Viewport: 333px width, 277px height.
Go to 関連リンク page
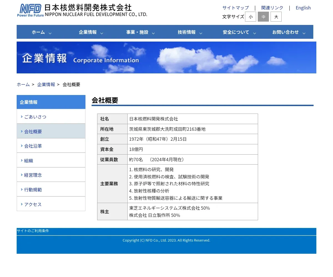pos(272,8)
